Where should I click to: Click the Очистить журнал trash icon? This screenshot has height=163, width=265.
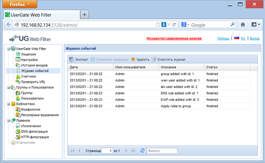pyautogui.click(x=154, y=59)
